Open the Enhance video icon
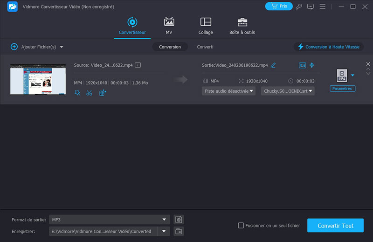The height and width of the screenshot is (242, 373). pos(103,93)
